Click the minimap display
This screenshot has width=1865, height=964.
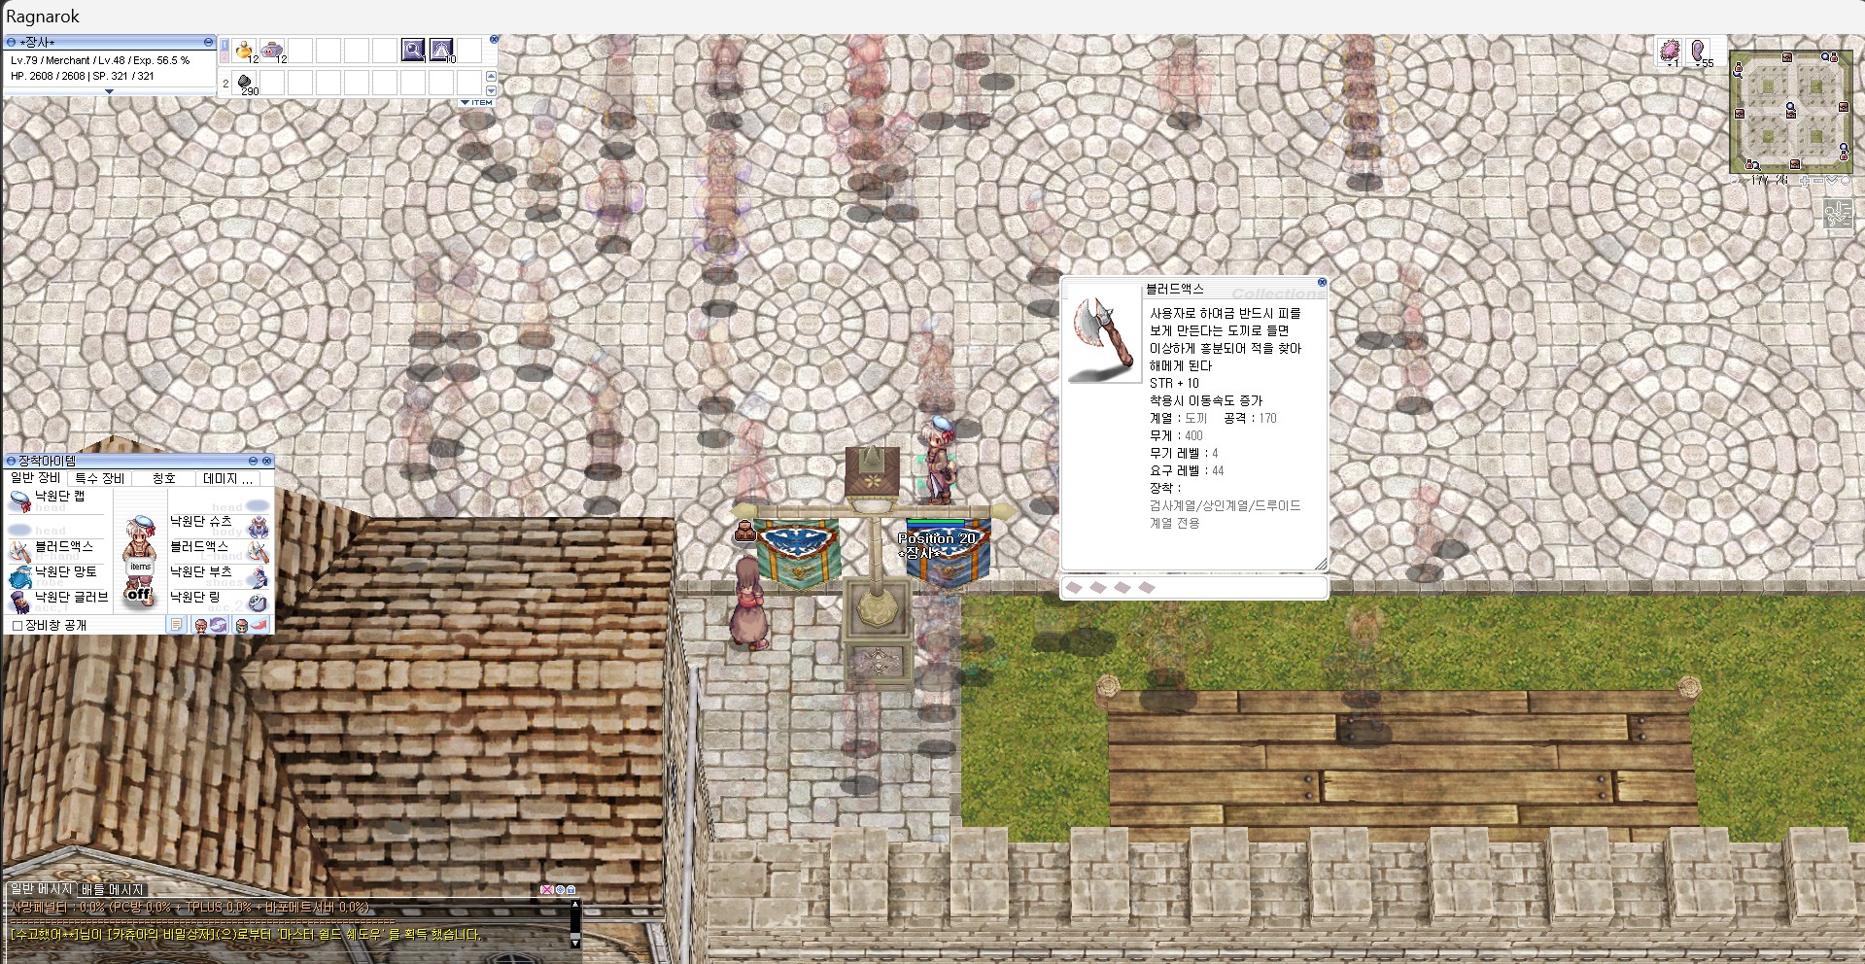1790,111
